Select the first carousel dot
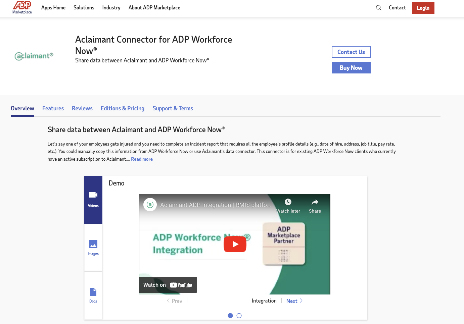The image size is (464, 324). [230, 316]
